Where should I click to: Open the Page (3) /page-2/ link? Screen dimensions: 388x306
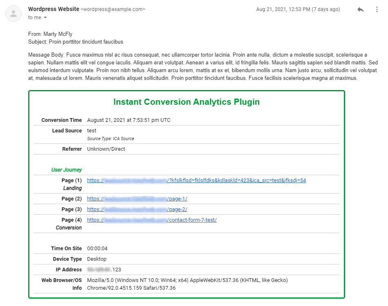[x=137, y=209]
